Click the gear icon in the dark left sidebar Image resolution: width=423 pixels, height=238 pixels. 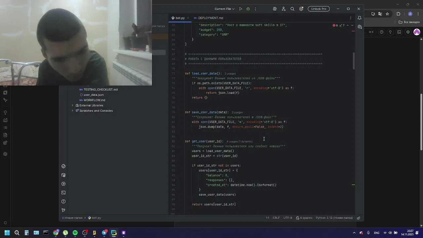coord(5,154)
